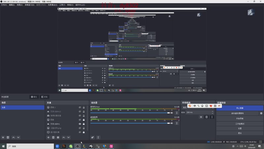
Task: Open the 编辑(E) menu
Action: point(12,5)
